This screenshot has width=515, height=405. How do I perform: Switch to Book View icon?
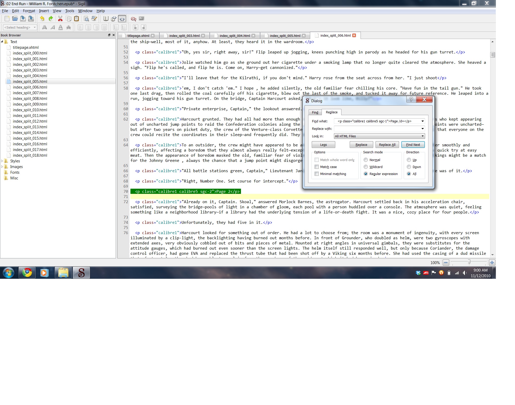[x=106, y=19]
